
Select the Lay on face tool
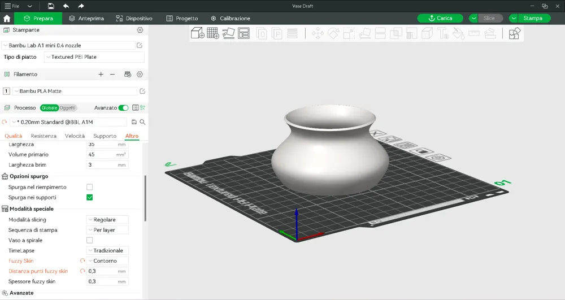point(364,33)
